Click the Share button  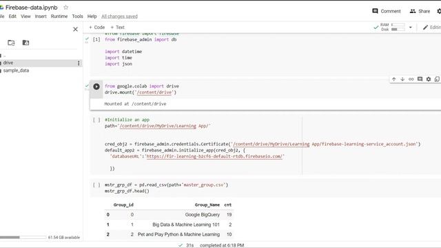coord(420,11)
